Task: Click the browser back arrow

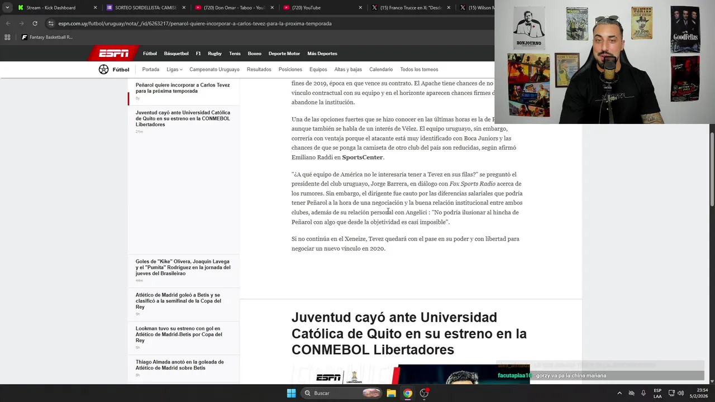Action: pos(8,23)
